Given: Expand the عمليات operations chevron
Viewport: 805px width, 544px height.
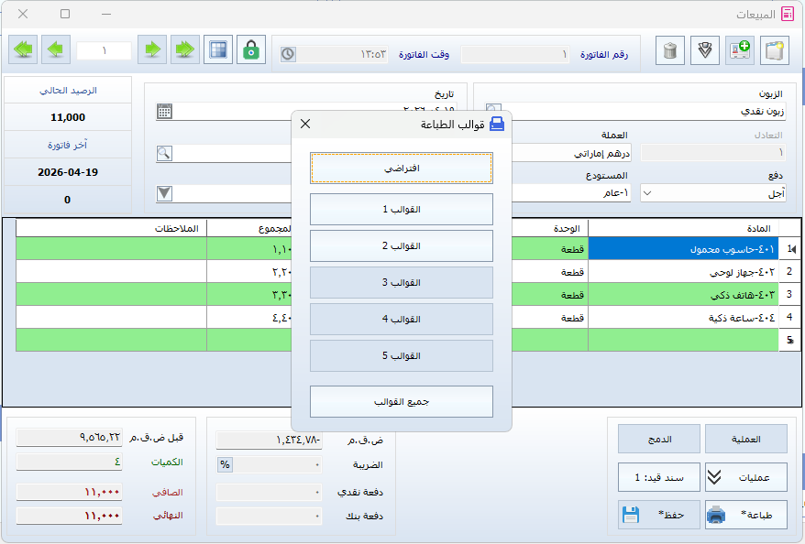Looking at the screenshot, I should pos(716,477).
